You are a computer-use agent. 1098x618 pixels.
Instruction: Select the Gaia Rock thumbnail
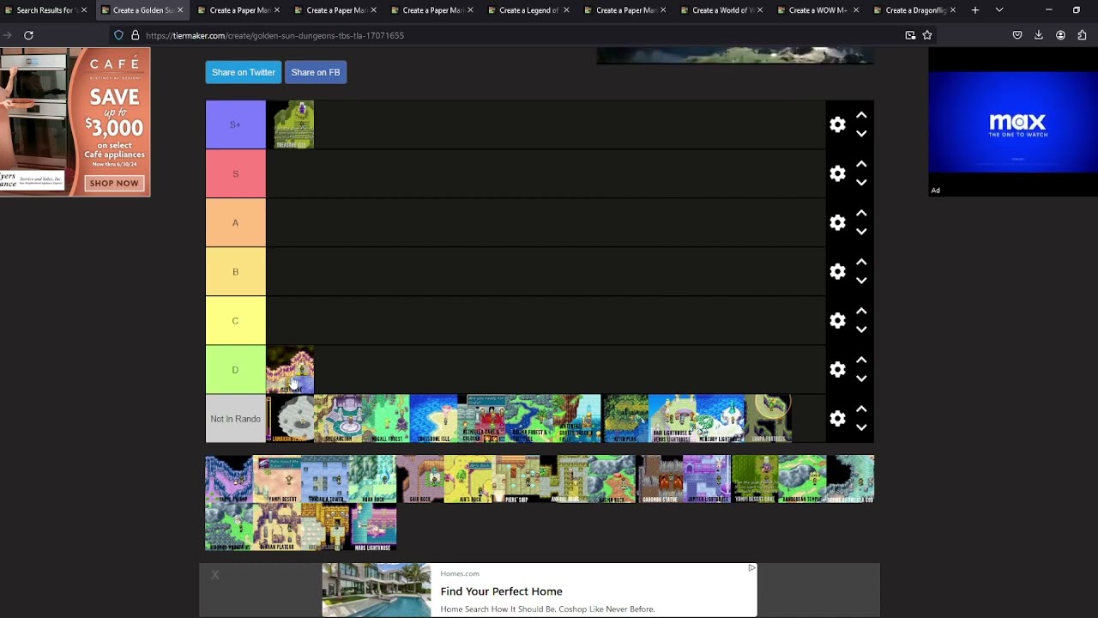(420, 479)
